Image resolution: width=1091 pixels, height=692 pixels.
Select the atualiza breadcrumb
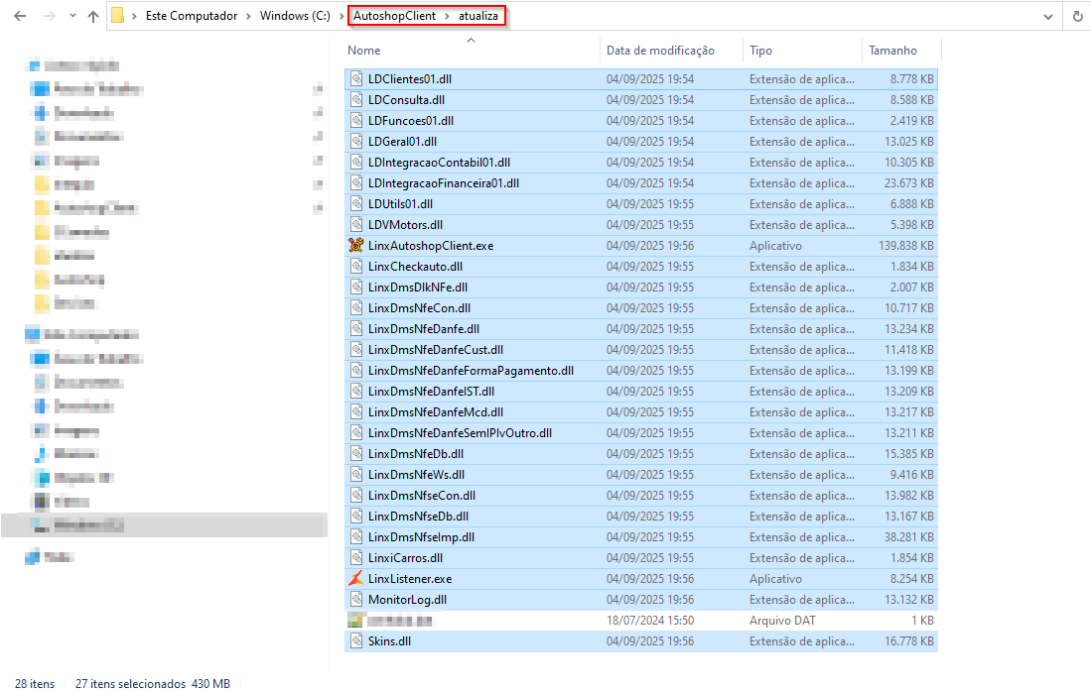478,15
